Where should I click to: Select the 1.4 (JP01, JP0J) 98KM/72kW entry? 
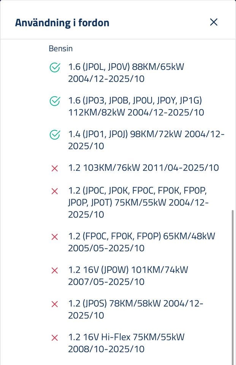[146, 140]
